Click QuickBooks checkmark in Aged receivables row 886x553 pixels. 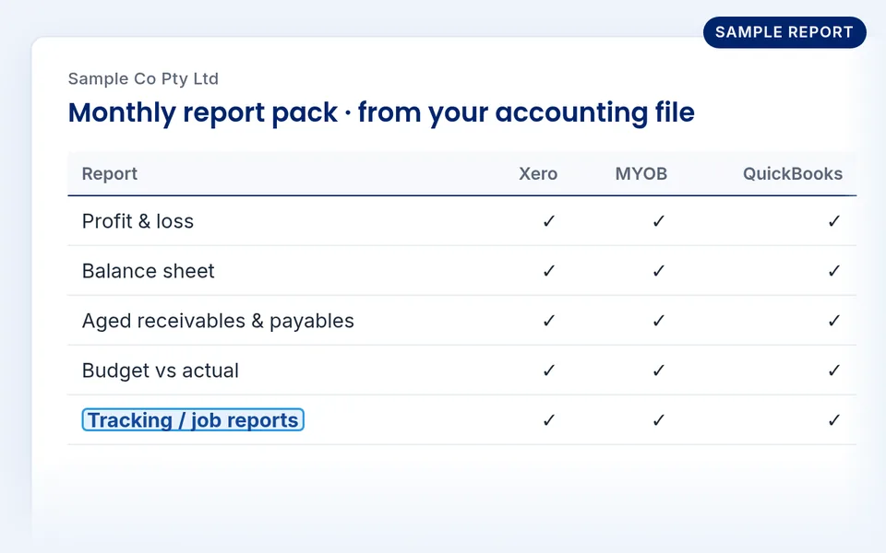pyautogui.click(x=834, y=321)
